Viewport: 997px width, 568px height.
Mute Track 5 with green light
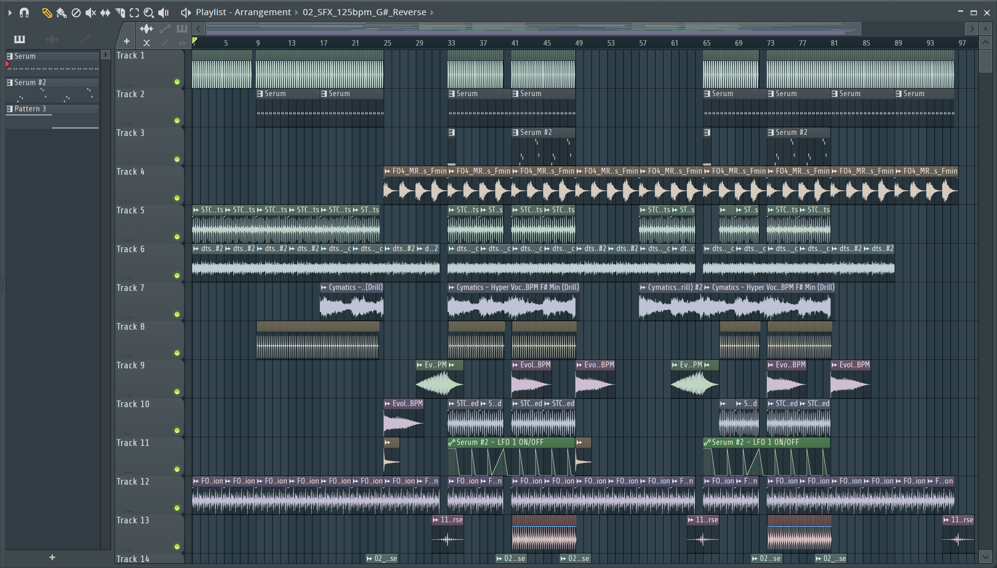(x=177, y=236)
